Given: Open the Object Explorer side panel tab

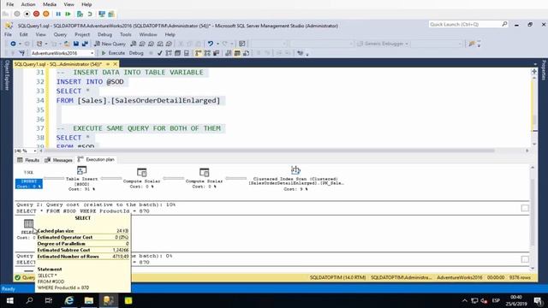Looking at the screenshot, I should (x=7, y=74).
